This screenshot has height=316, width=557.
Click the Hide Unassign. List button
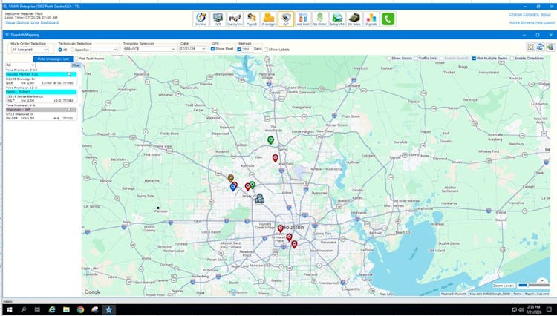tap(53, 59)
